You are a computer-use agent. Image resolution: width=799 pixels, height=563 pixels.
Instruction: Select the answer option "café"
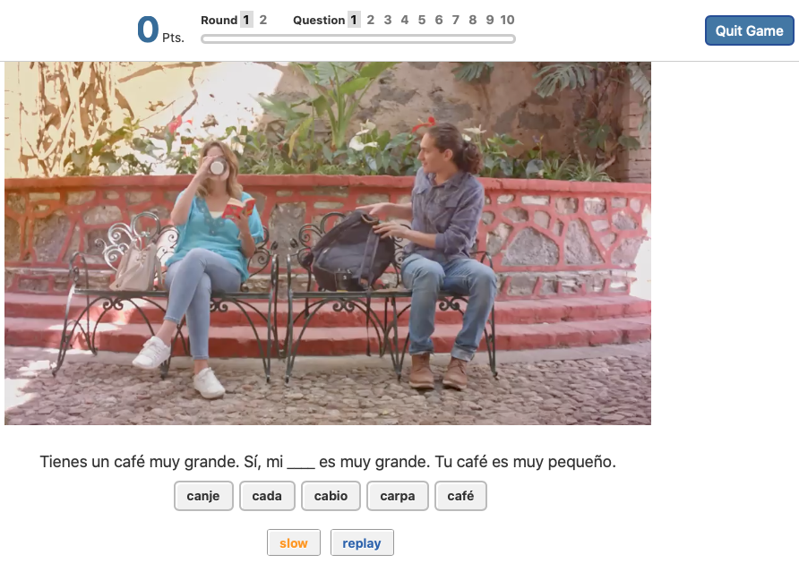(x=460, y=496)
